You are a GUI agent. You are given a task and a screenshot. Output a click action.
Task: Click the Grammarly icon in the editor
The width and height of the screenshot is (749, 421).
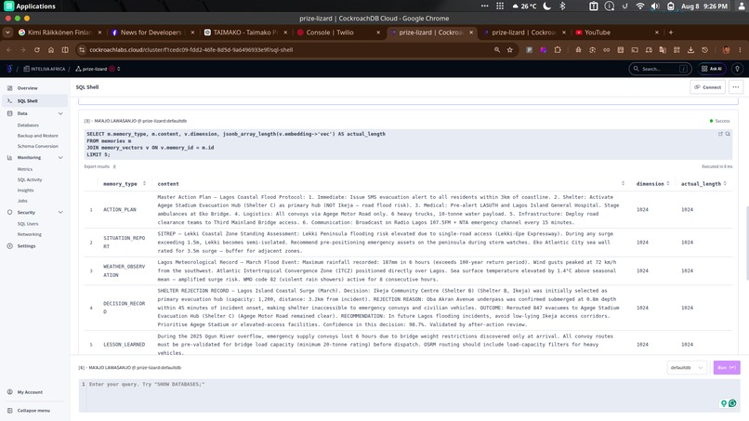point(732,403)
